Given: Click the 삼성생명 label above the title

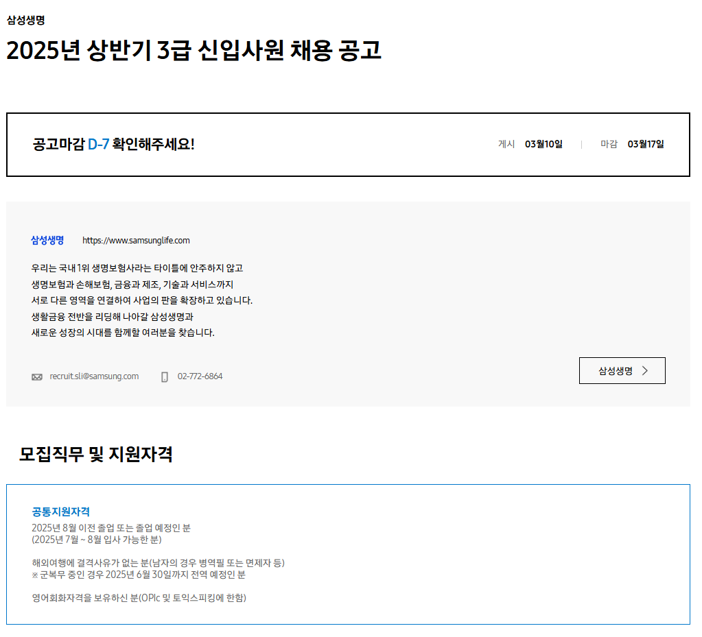Looking at the screenshot, I should click(x=26, y=20).
